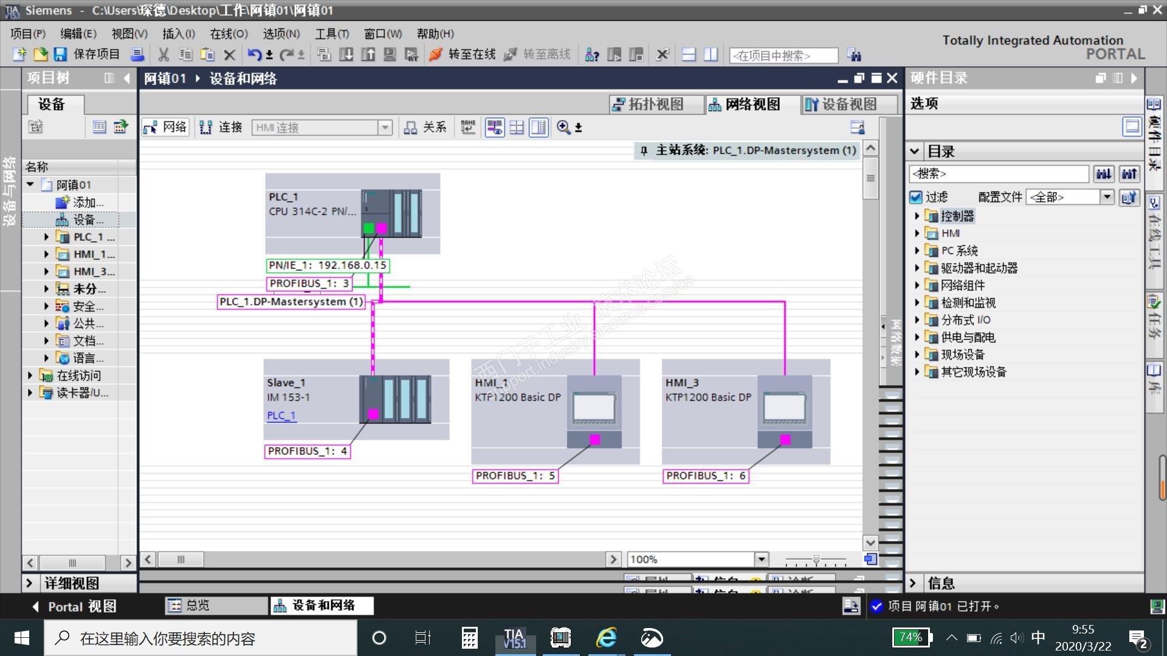Toggle the Filter (过滤) checkbox

tap(916, 197)
